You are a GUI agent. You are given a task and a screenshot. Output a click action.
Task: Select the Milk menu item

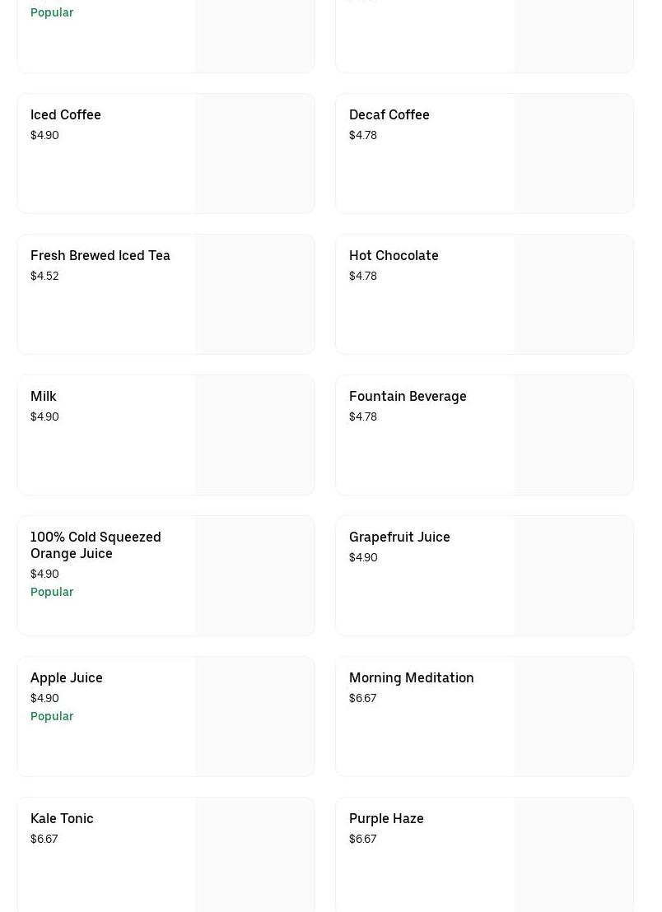[x=44, y=397]
